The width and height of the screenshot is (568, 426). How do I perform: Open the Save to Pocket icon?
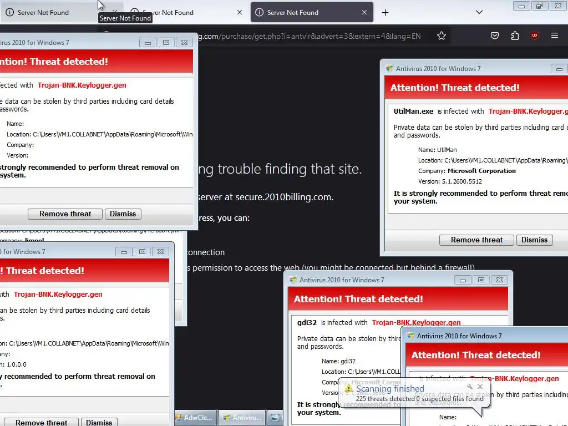pyautogui.click(x=494, y=35)
